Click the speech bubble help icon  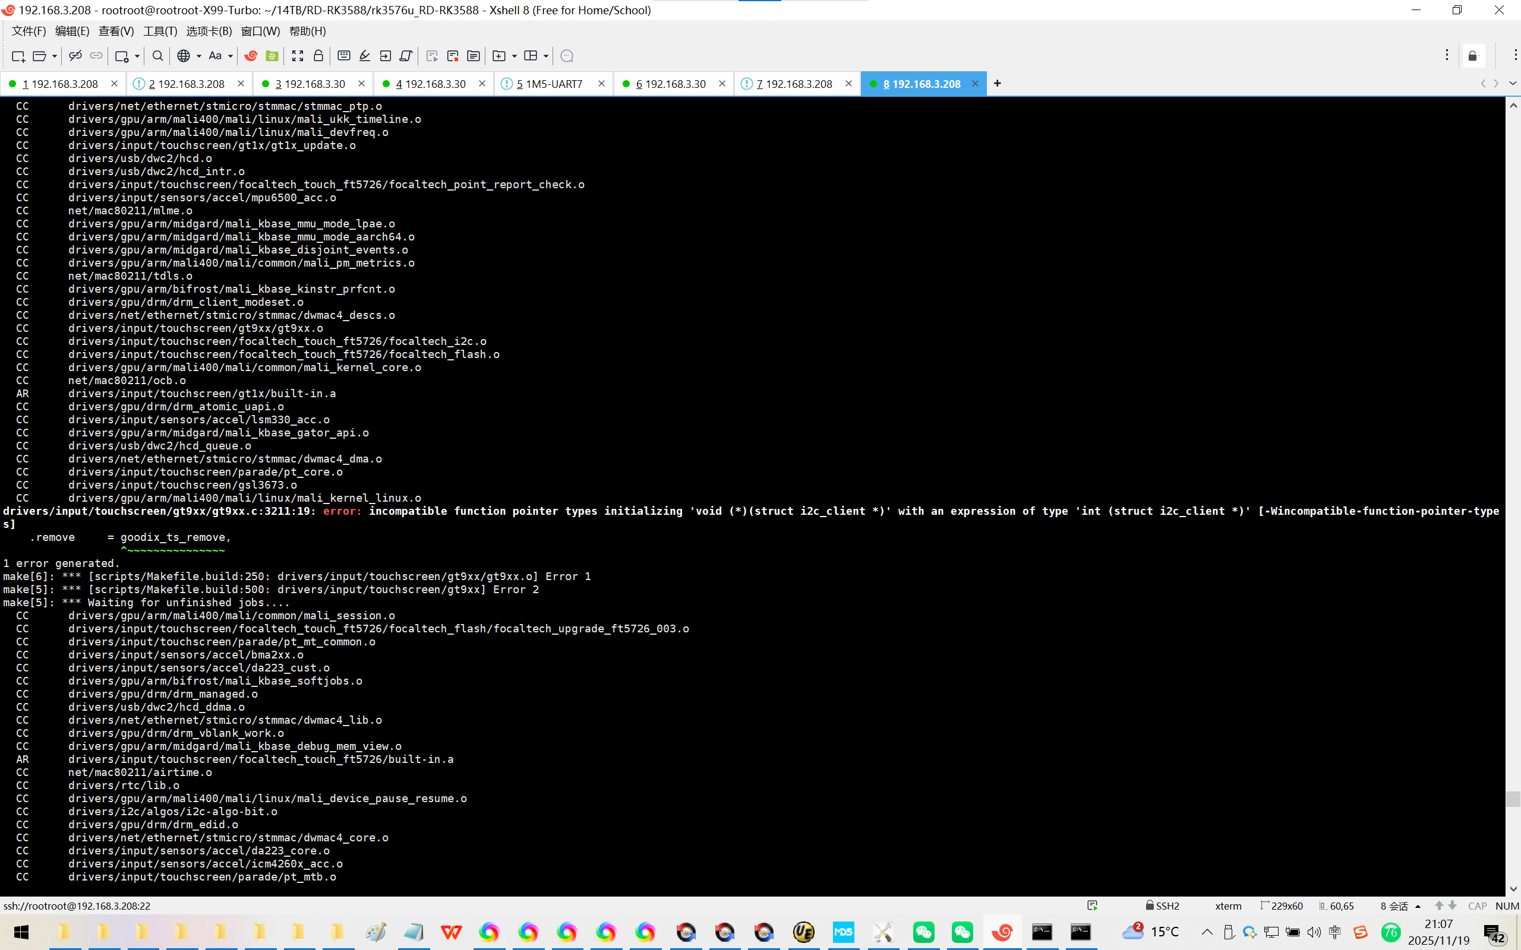[566, 56]
